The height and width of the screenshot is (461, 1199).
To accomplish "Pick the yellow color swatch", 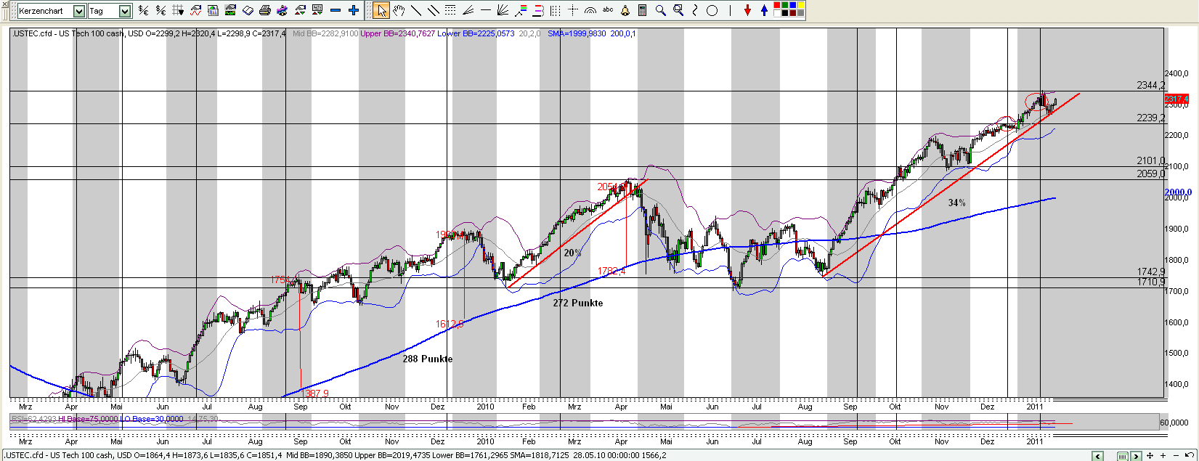I will [801, 5].
